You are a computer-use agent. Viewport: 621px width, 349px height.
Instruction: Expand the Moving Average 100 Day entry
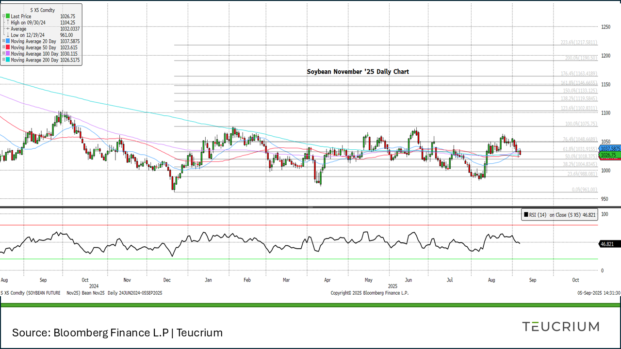click(4, 54)
